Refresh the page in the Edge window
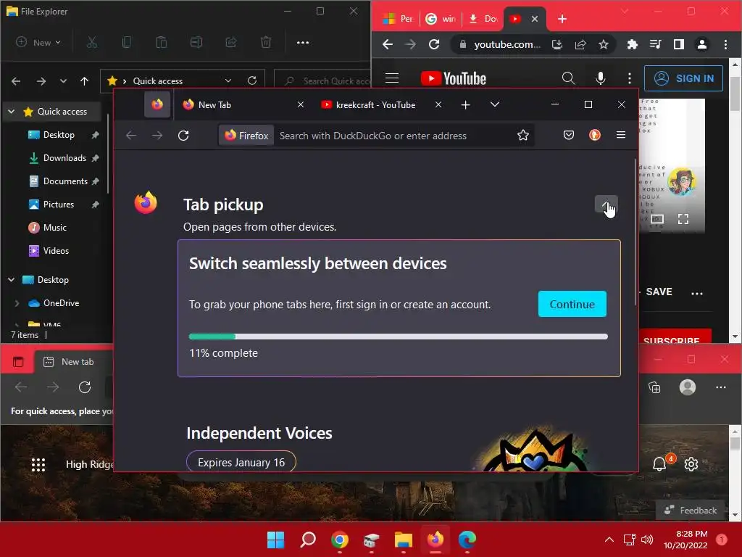The height and width of the screenshot is (557, 742). pos(85,387)
